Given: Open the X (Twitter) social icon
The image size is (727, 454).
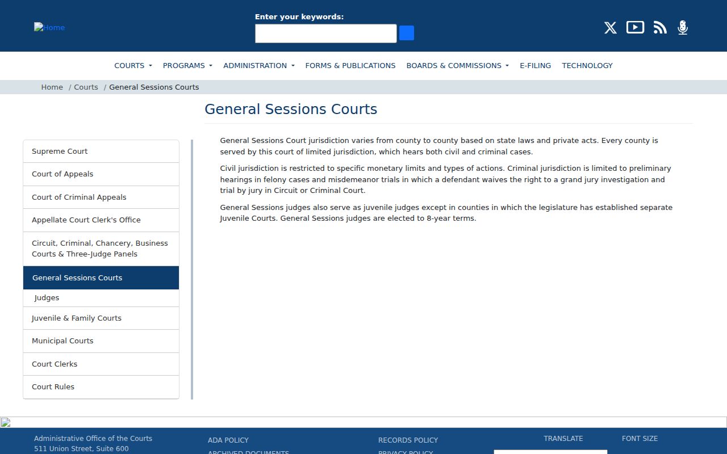Looking at the screenshot, I should 611,28.
